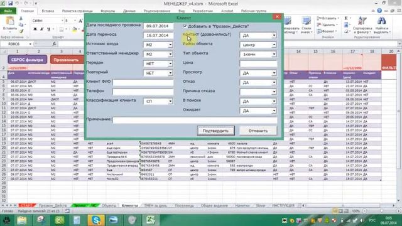Click the Excel Help question mark icon

(x=379, y=11)
